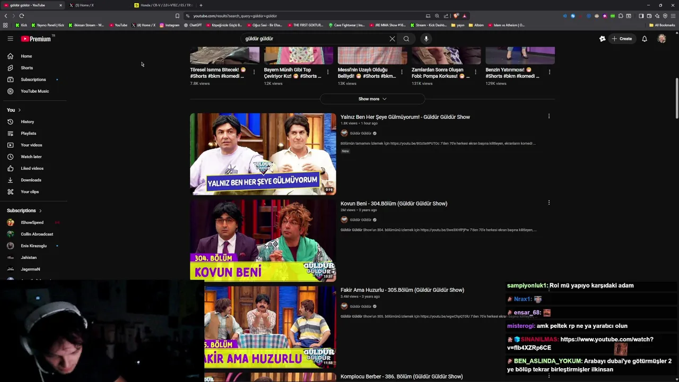Open Fakir Ama Huzurlu - 305.Bölüm title
Viewport: 679px width, 382px height.
click(402, 290)
